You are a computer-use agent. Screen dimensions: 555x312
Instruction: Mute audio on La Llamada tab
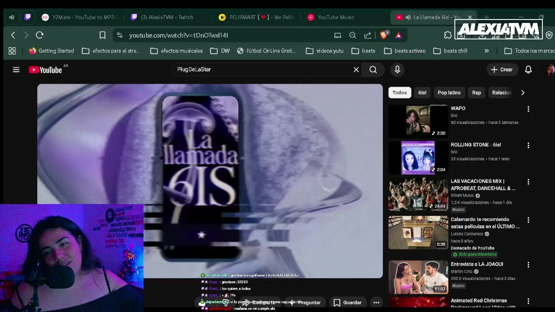408,17
